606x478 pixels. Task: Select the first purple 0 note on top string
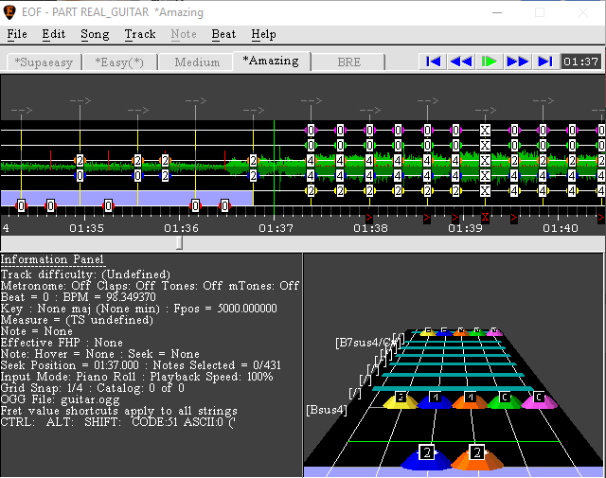pos(311,131)
